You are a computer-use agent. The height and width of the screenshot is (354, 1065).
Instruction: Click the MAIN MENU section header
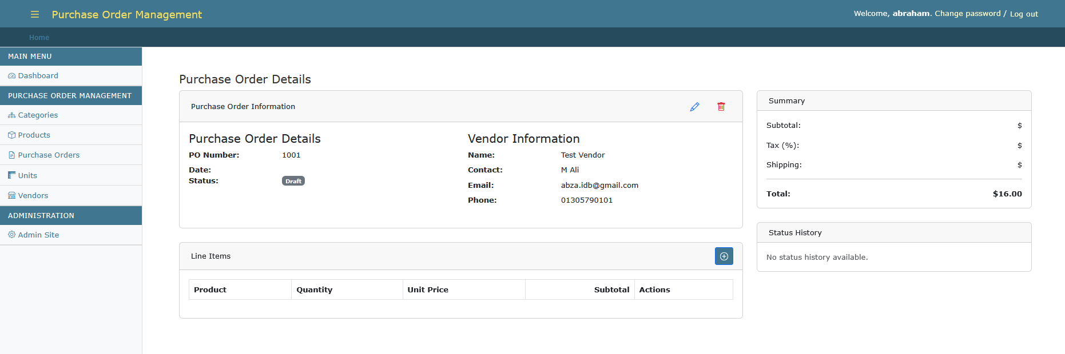(x=71, y=57)
